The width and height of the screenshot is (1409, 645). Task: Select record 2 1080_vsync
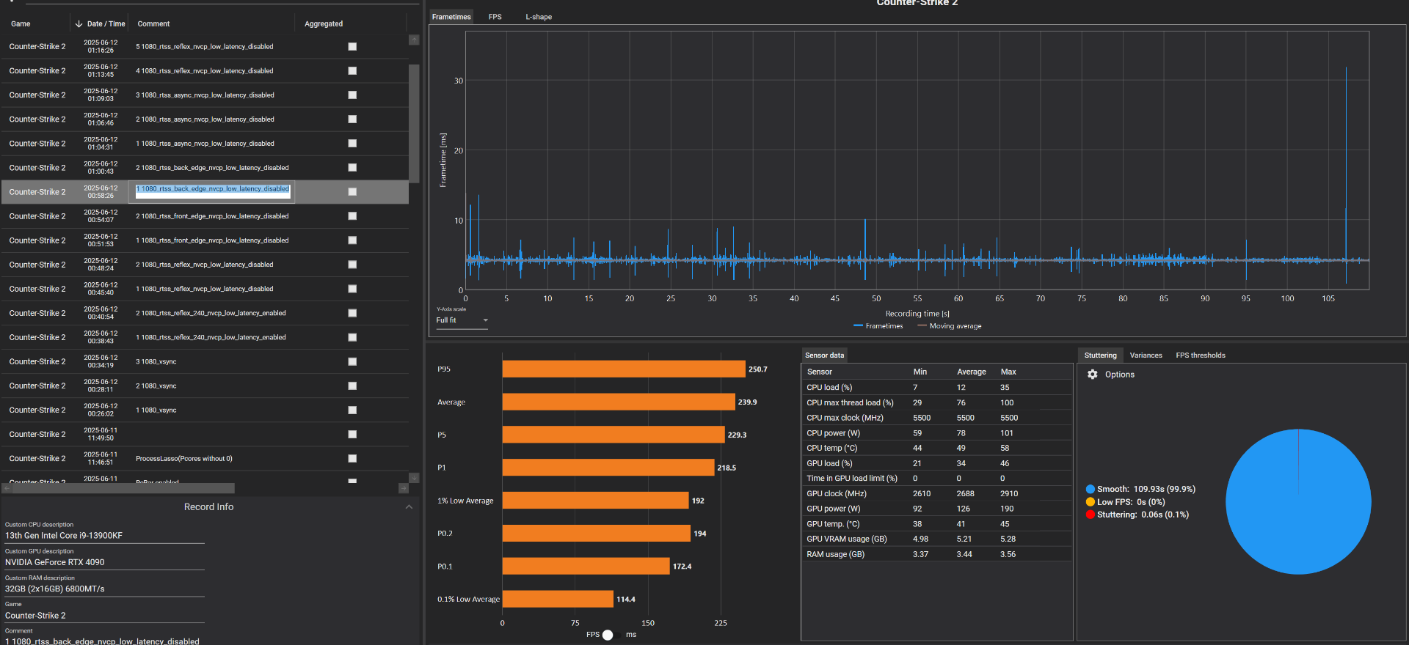[205, 386]
